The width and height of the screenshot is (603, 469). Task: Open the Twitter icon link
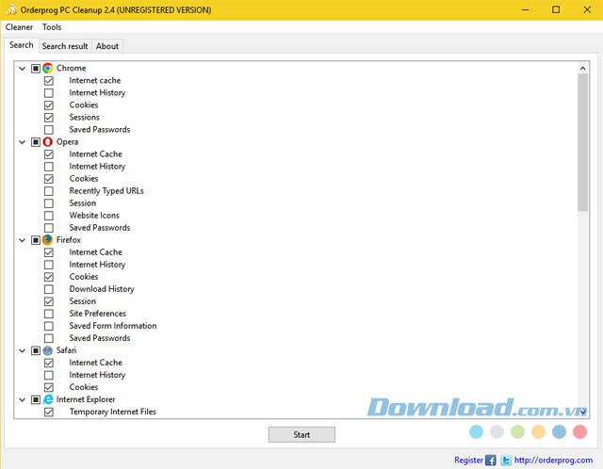[506, 461]
